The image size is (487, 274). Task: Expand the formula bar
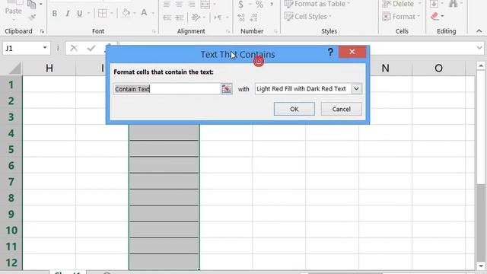tap(479, 48)
